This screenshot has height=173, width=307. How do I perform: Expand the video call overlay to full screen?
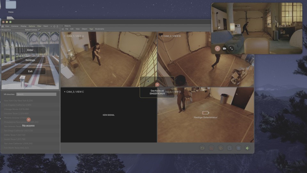click(x=231, y=48)
